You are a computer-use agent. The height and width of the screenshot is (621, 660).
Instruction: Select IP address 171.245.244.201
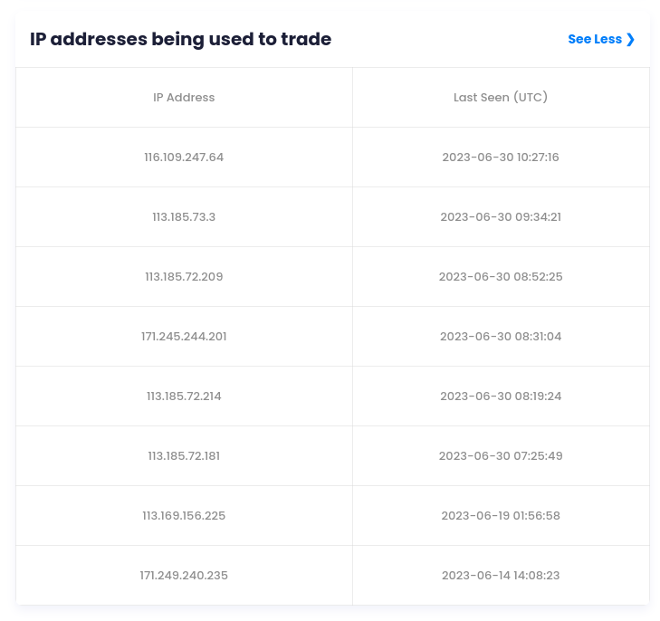coord(184,337)
